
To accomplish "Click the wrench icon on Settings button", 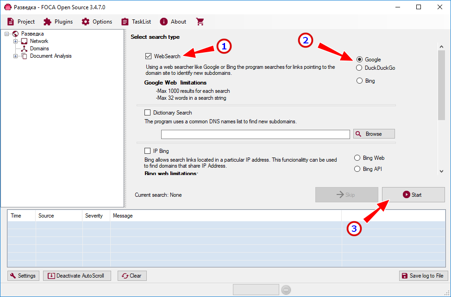I will pos(13,276).
